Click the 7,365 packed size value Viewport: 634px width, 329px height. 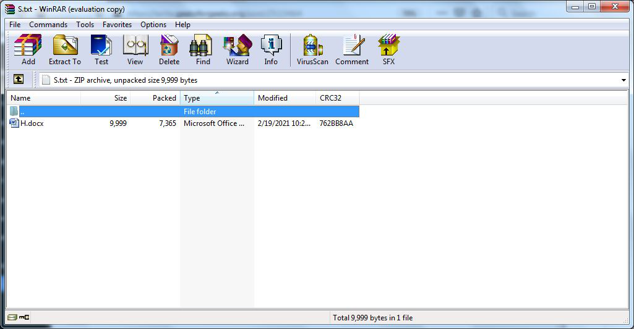click(x=168, y=123)
